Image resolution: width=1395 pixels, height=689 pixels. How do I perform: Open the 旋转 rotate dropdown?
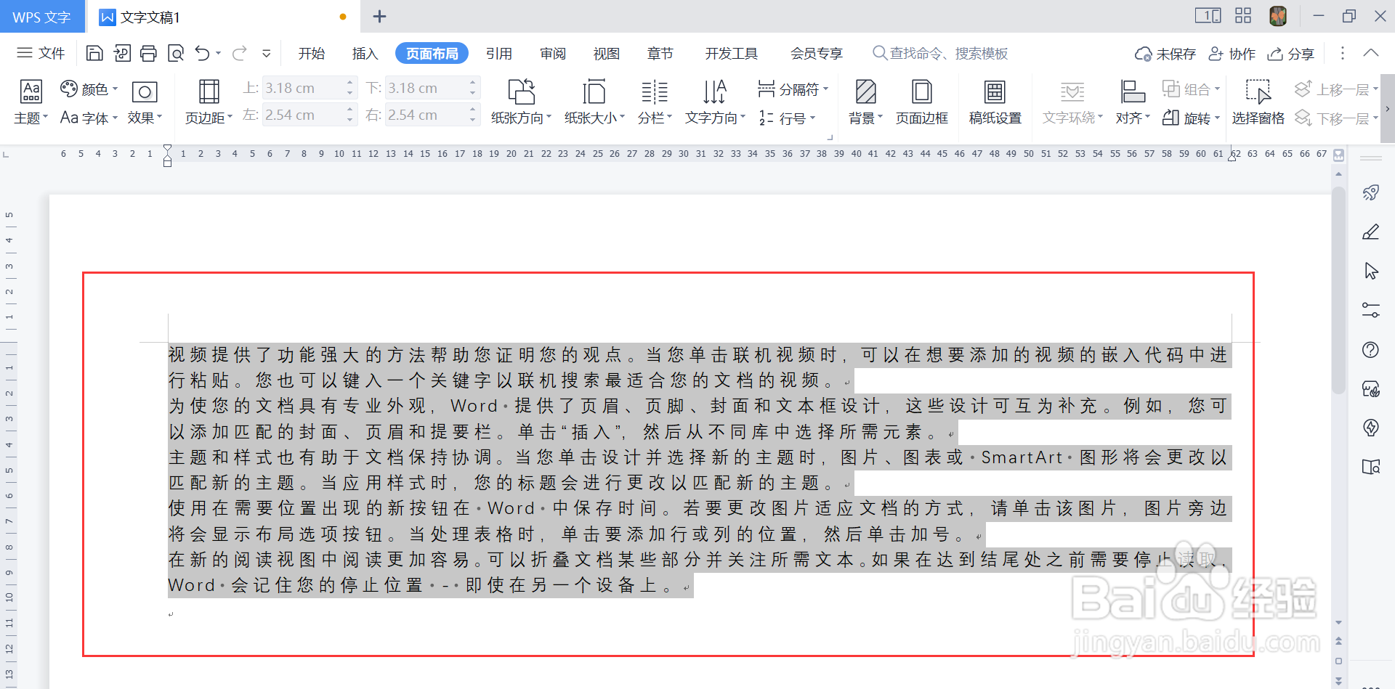tap(1192, 118)
